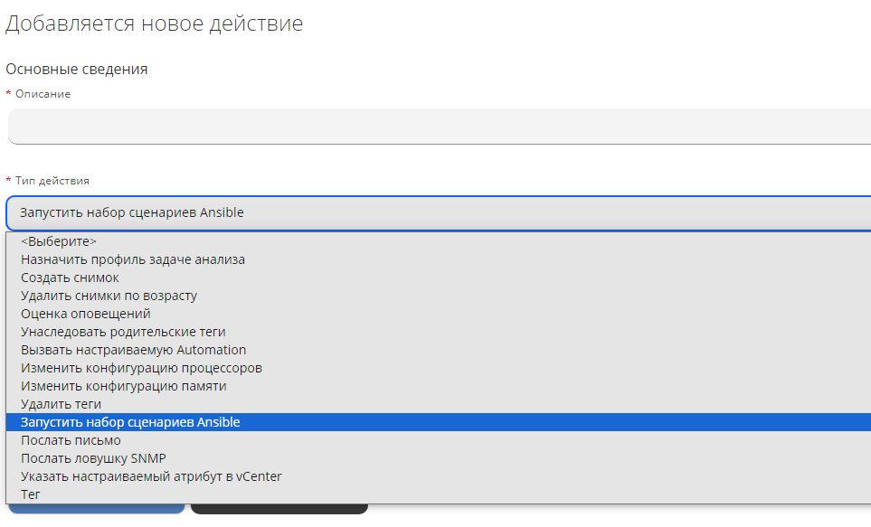The height and width of the screenshot is (527, 871).
Task: Choose Оценка оповещений action type
Action: click(x=86, y=314)
